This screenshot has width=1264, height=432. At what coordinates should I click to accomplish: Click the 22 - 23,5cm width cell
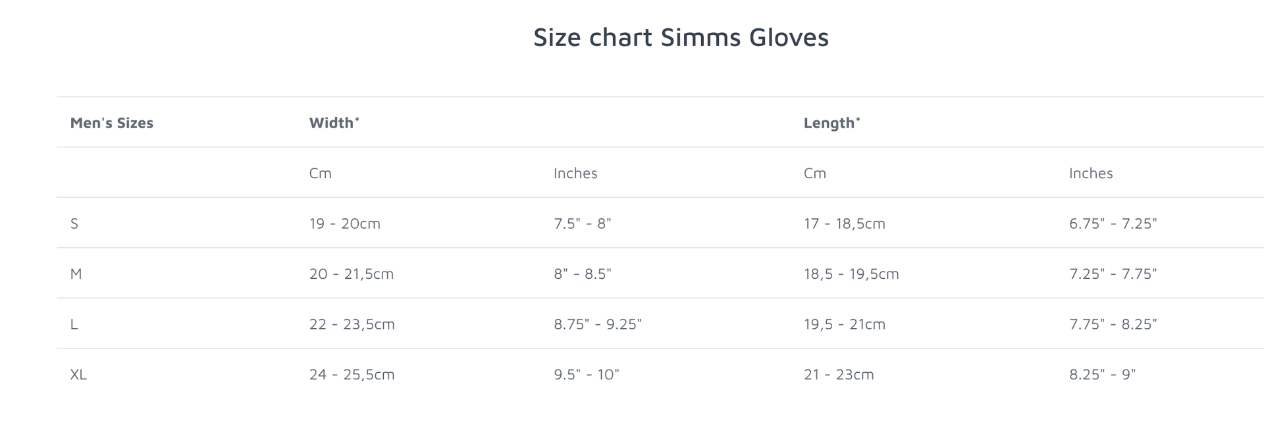click(x=352, y=324)
